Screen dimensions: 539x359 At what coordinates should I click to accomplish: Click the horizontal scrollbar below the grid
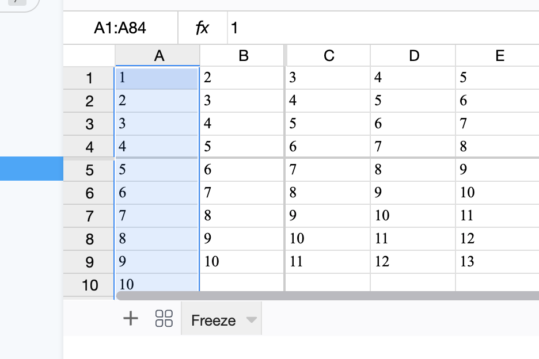click(x=322, y=295)
